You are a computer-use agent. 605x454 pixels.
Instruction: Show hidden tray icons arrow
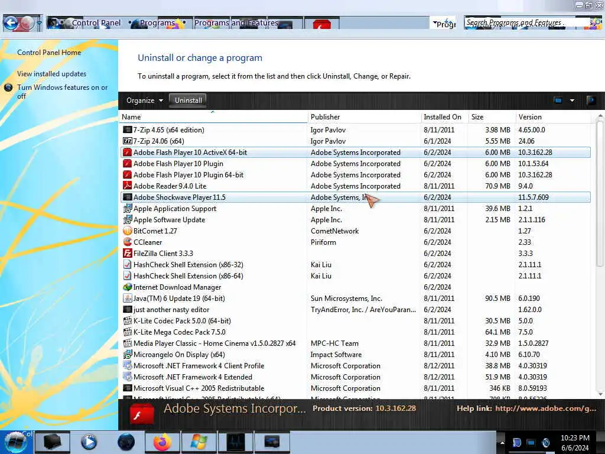point(502,442)
